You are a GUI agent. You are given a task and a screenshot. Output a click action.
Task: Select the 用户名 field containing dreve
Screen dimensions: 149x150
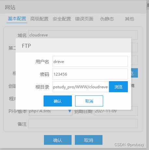(x=90, y=61)
